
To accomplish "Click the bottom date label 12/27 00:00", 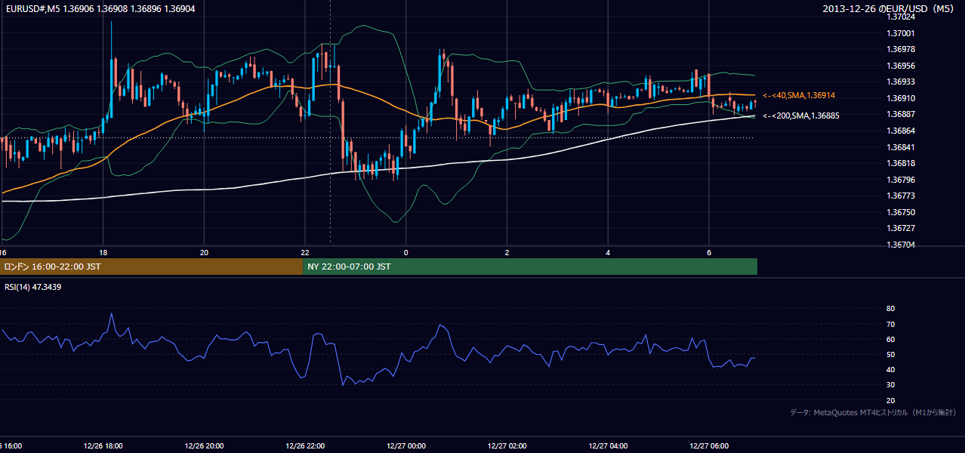I will pos(406,446).
